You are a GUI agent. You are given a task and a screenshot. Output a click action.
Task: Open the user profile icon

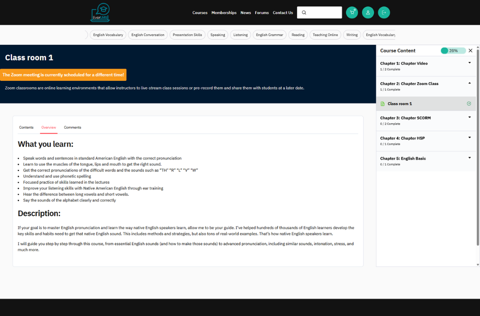coord(368,13)
